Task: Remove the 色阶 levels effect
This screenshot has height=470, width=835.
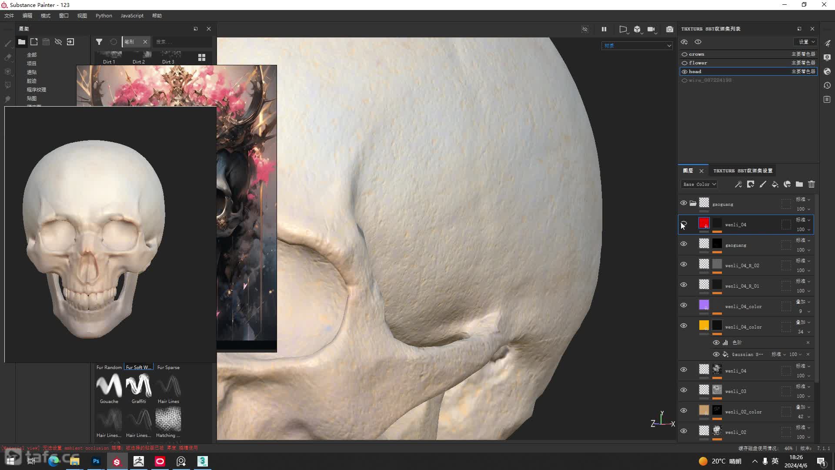Action: pos(808,342)
